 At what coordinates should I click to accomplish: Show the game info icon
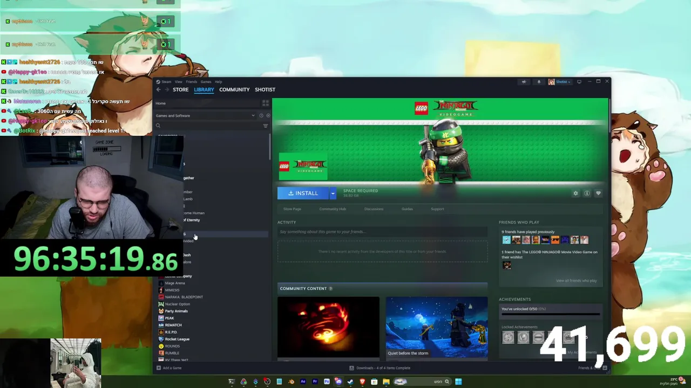(587, 193)
